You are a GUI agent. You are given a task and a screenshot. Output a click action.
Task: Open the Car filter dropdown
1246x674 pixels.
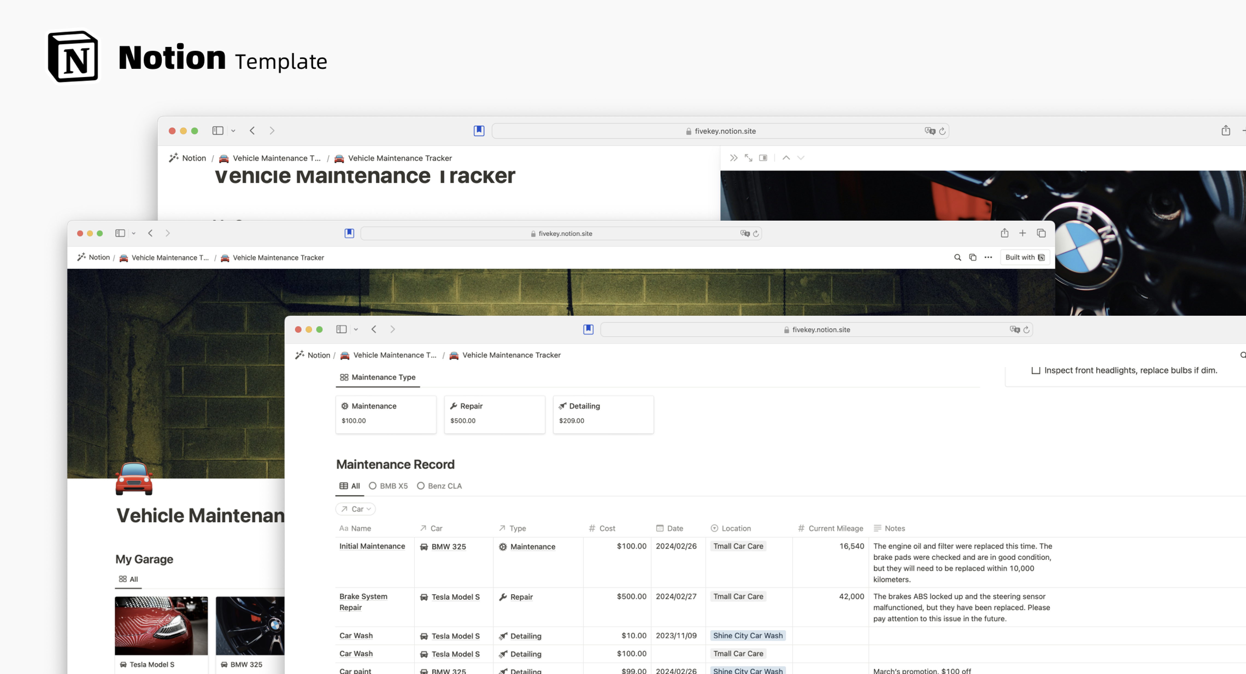355,509
